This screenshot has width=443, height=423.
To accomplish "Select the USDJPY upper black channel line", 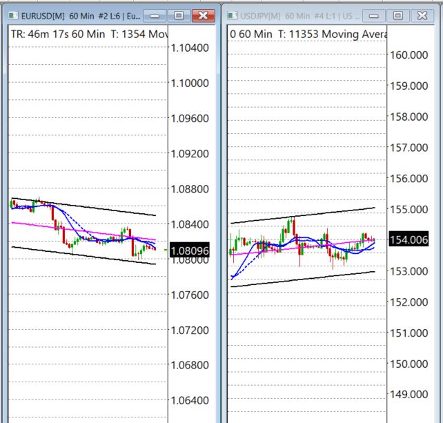I will 303,215.
